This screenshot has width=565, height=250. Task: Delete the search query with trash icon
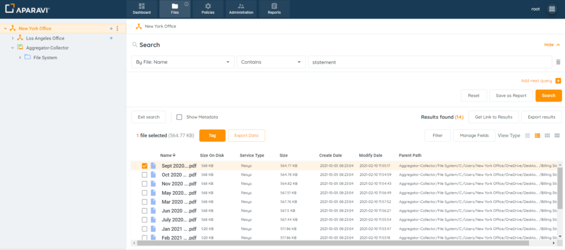558,62
